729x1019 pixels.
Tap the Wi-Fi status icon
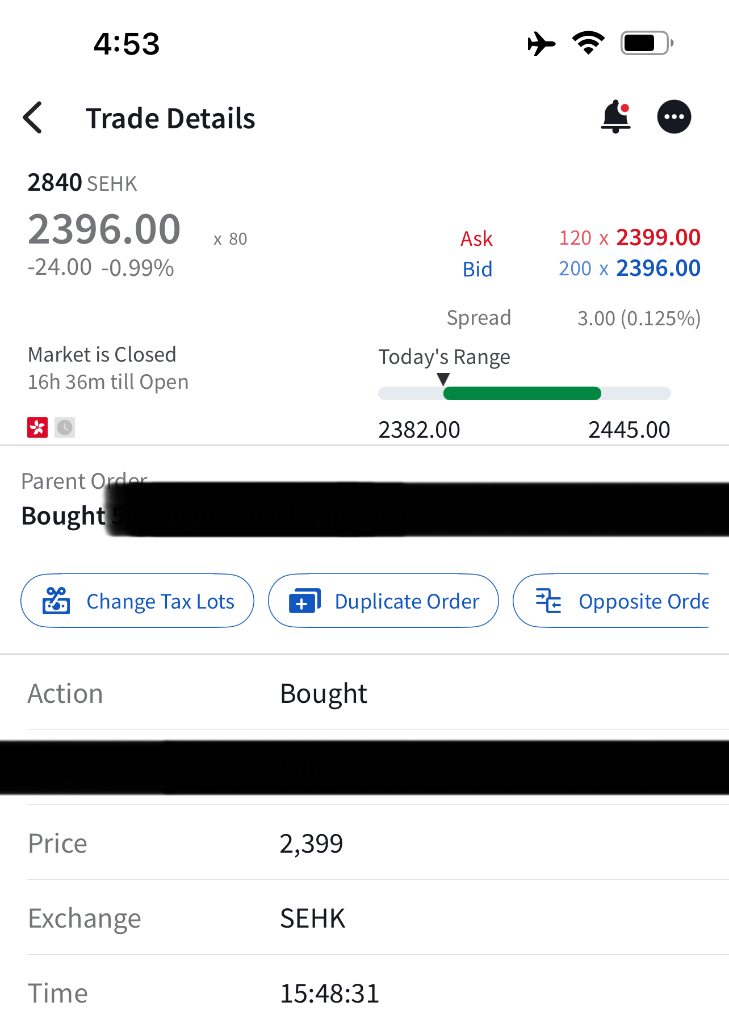click(588, 43)
